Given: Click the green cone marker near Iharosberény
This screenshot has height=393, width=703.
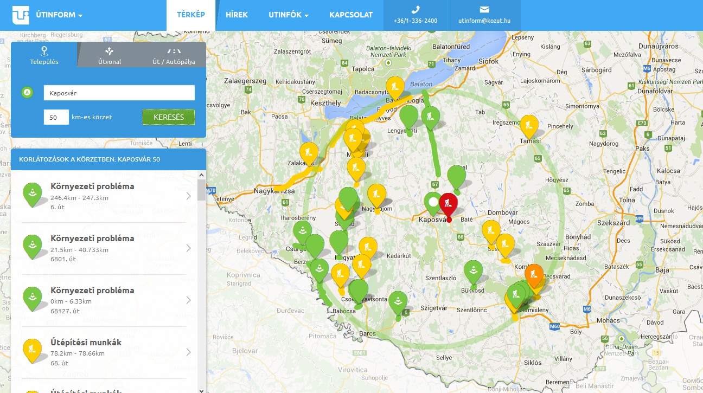Looking at the screenshot, I should (x=302, y=232).
